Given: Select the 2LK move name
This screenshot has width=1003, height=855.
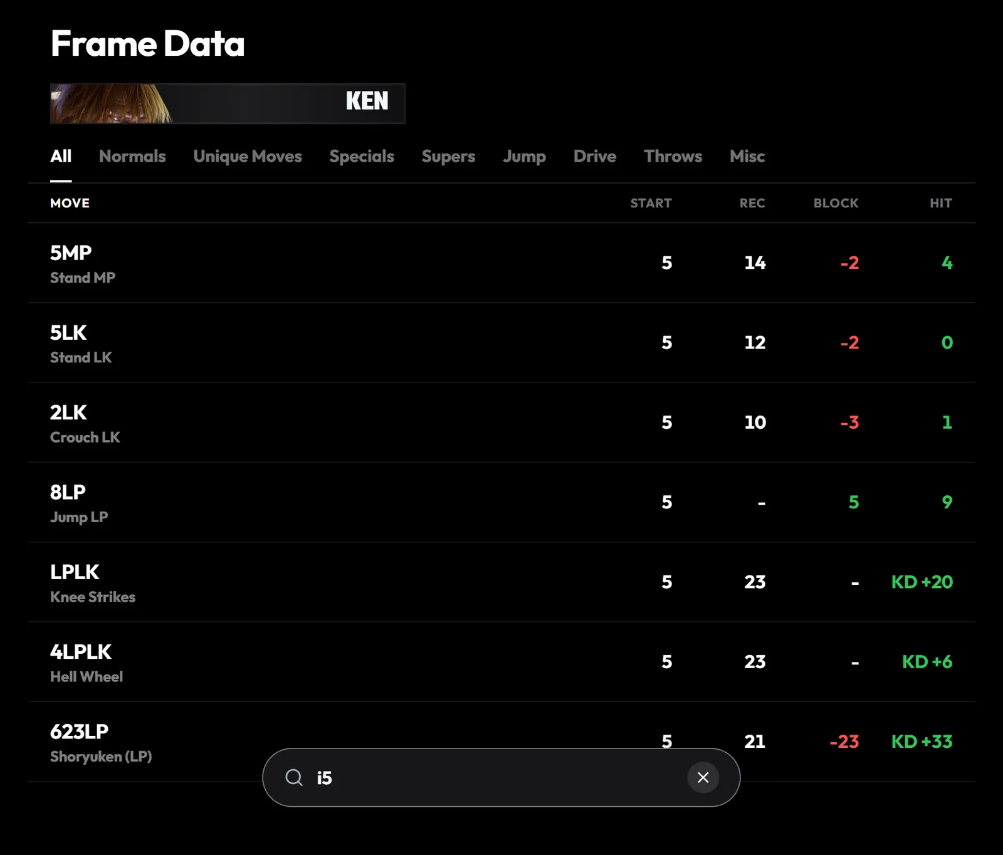Looking at the screenshot, I should pyautogui.click(x=68, y=412).
